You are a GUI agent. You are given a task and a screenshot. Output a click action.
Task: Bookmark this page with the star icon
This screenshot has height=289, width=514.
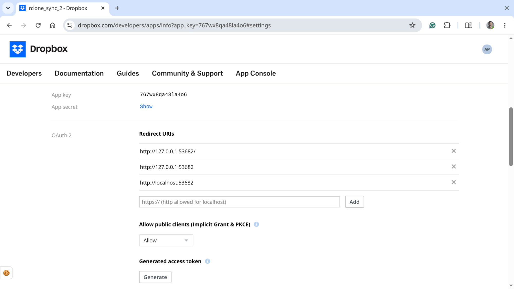point(412,25)
